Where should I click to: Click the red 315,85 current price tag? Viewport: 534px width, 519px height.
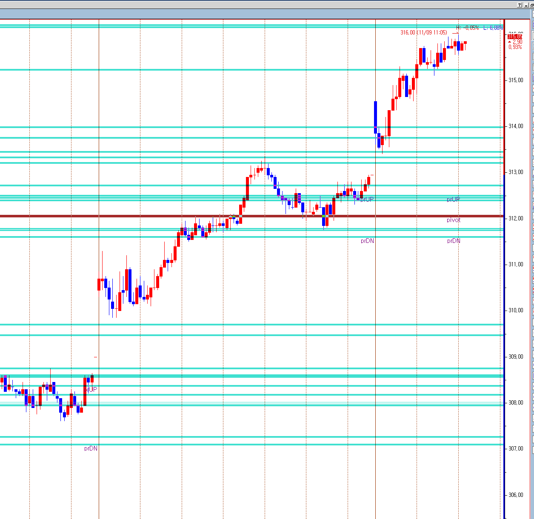[514, 37]
